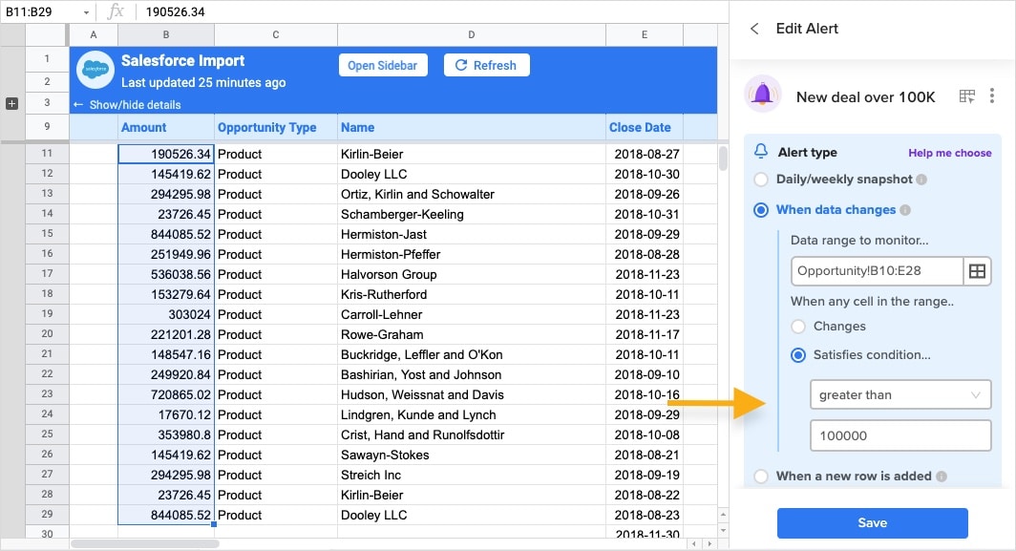Image resolution: width=1016 pixels, height=551 pixels.
Task: Select column D header
Action: 471,35
